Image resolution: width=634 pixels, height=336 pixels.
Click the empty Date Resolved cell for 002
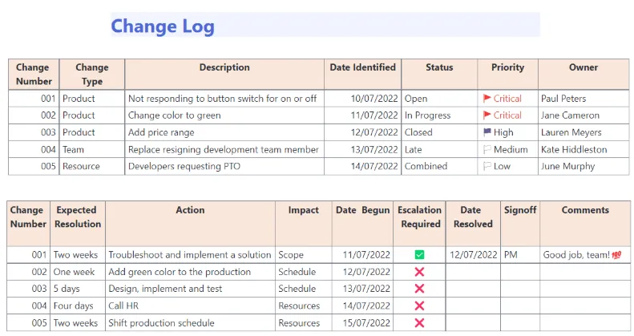(473, 272)
